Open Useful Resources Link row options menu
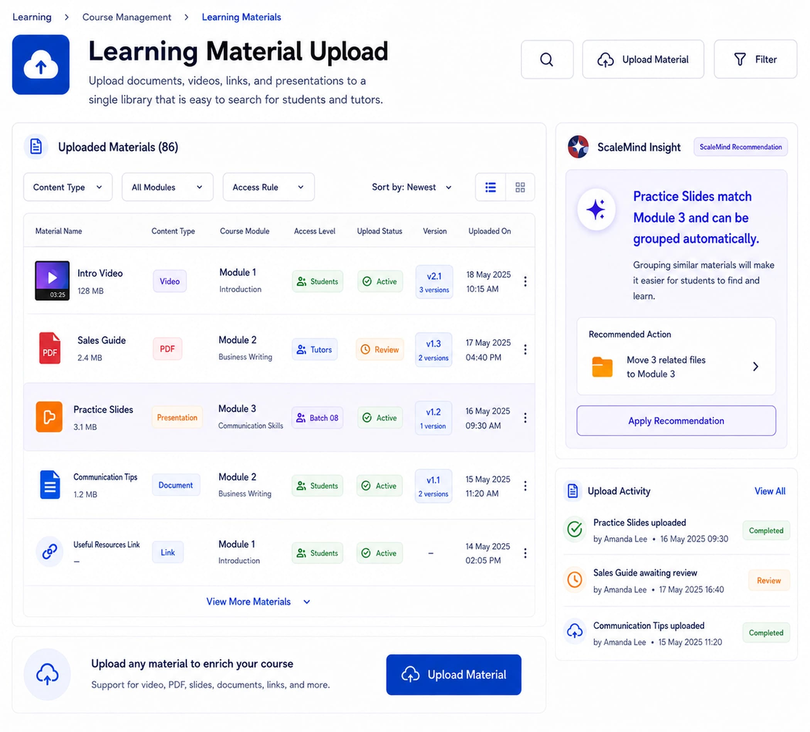Screen dimensions: 810x732 point(525,553)
